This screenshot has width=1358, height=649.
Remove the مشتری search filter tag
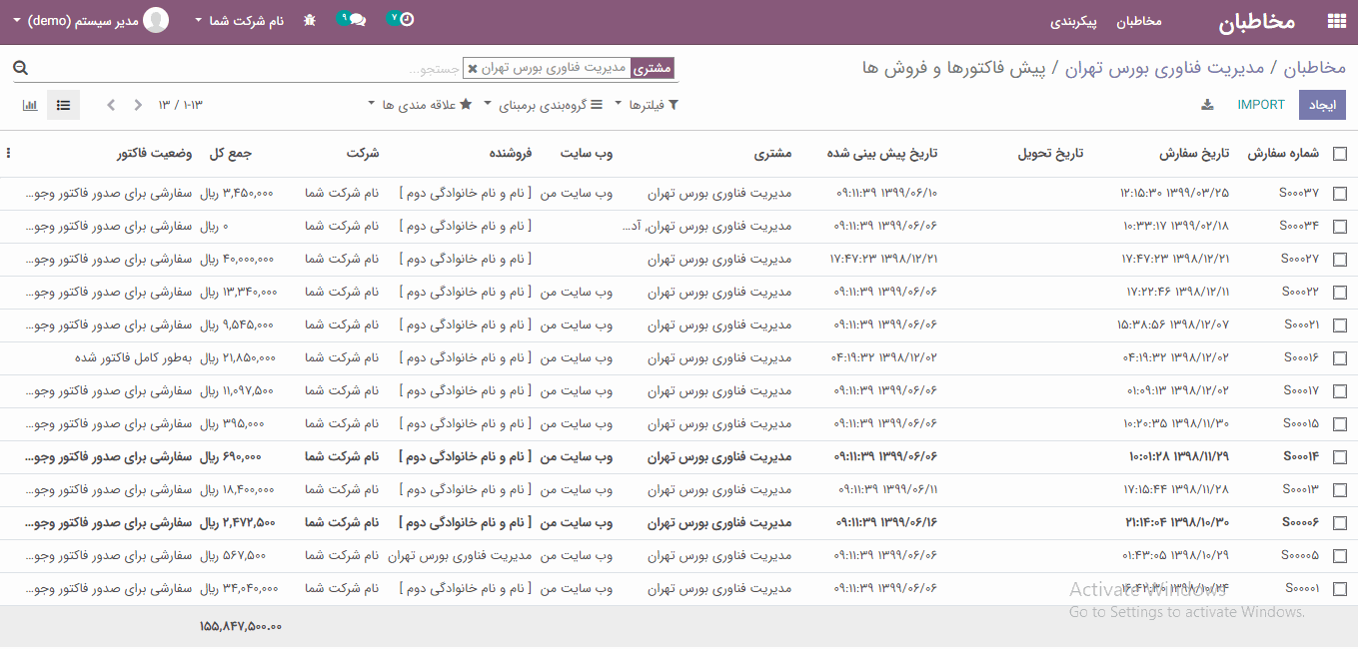click(x=473, y=69)
